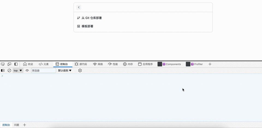Viewport: 262px width, 128px height.
Task: Open the 应用程序 tab
Action: [145, 64]
